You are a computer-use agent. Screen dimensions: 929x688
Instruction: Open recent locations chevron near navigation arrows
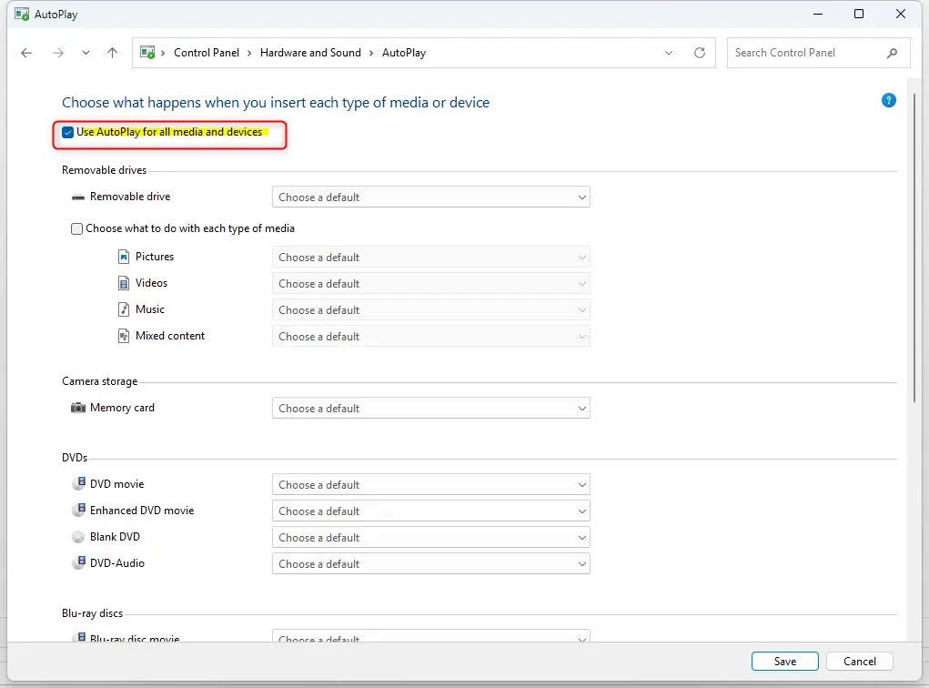(x=86, y=53)
